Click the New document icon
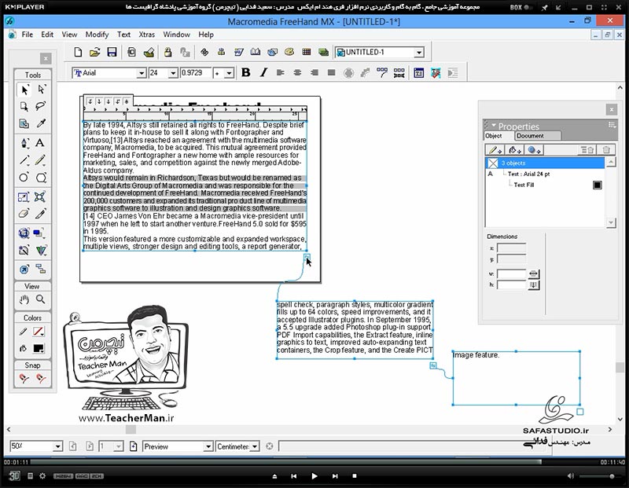 pos(78,52)
